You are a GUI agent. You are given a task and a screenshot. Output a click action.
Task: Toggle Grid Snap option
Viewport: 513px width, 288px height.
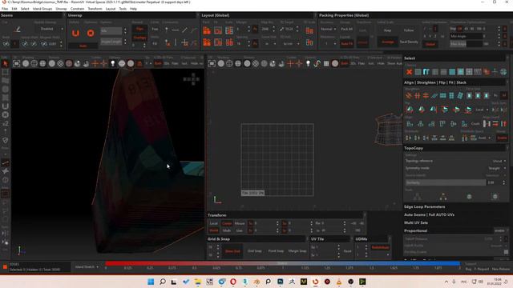(x=254, y=250)
